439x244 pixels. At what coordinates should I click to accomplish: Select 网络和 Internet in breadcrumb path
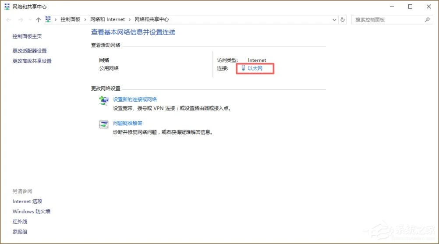click(107, 20)
